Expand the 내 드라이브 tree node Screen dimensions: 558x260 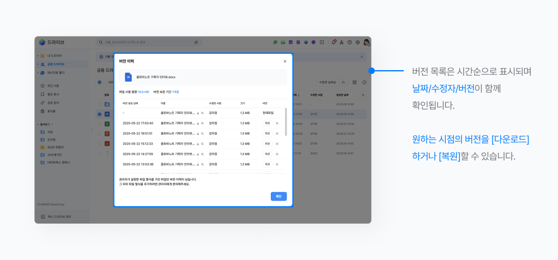click(38, 56)
